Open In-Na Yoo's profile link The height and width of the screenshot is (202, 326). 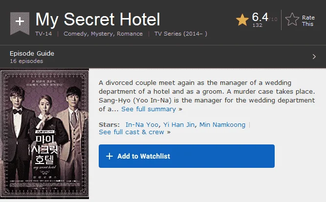point(142,124)
